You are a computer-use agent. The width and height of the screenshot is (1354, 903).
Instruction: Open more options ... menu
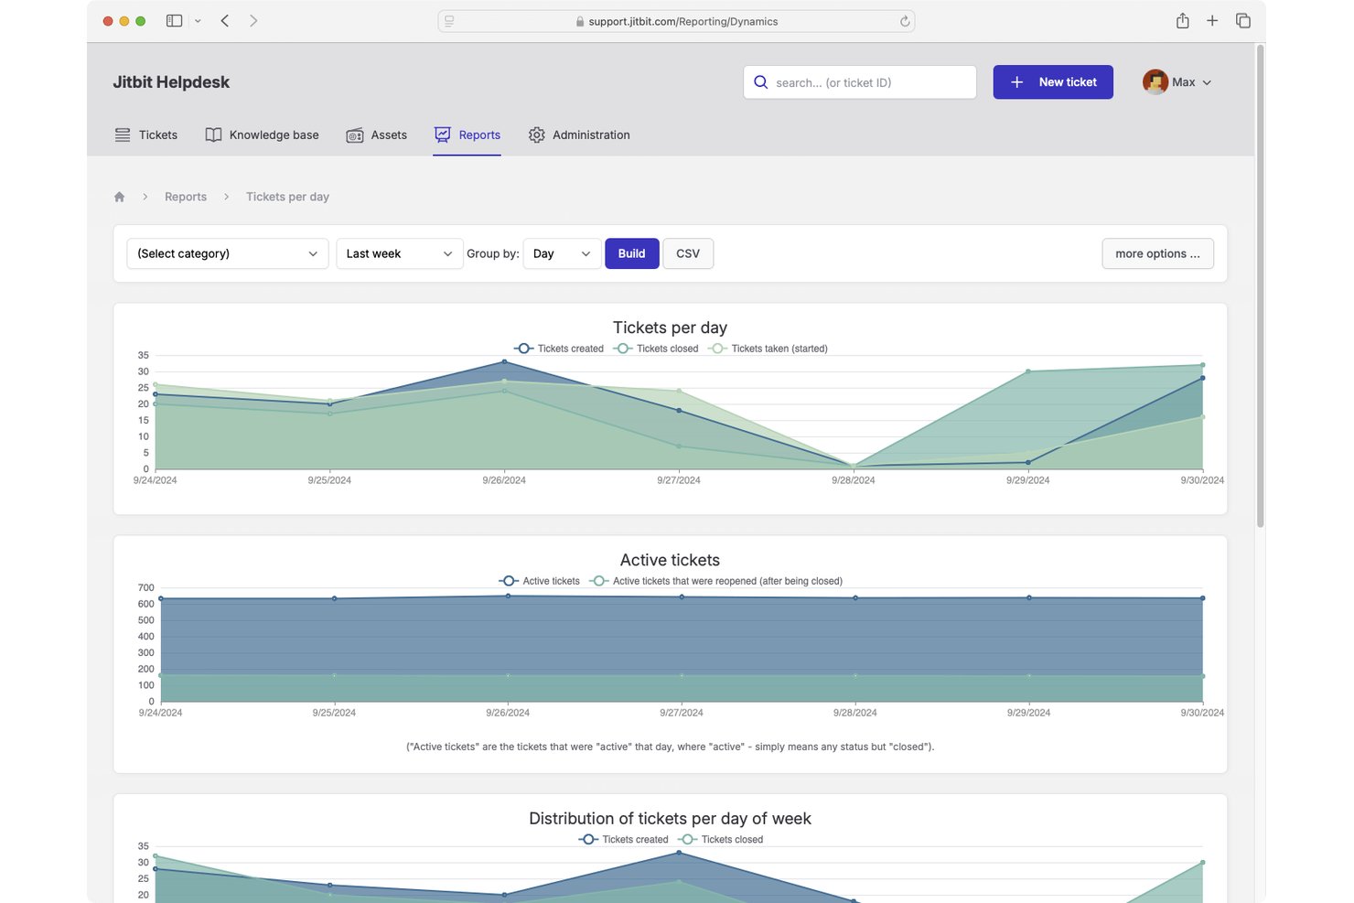tap(1157, 253)
